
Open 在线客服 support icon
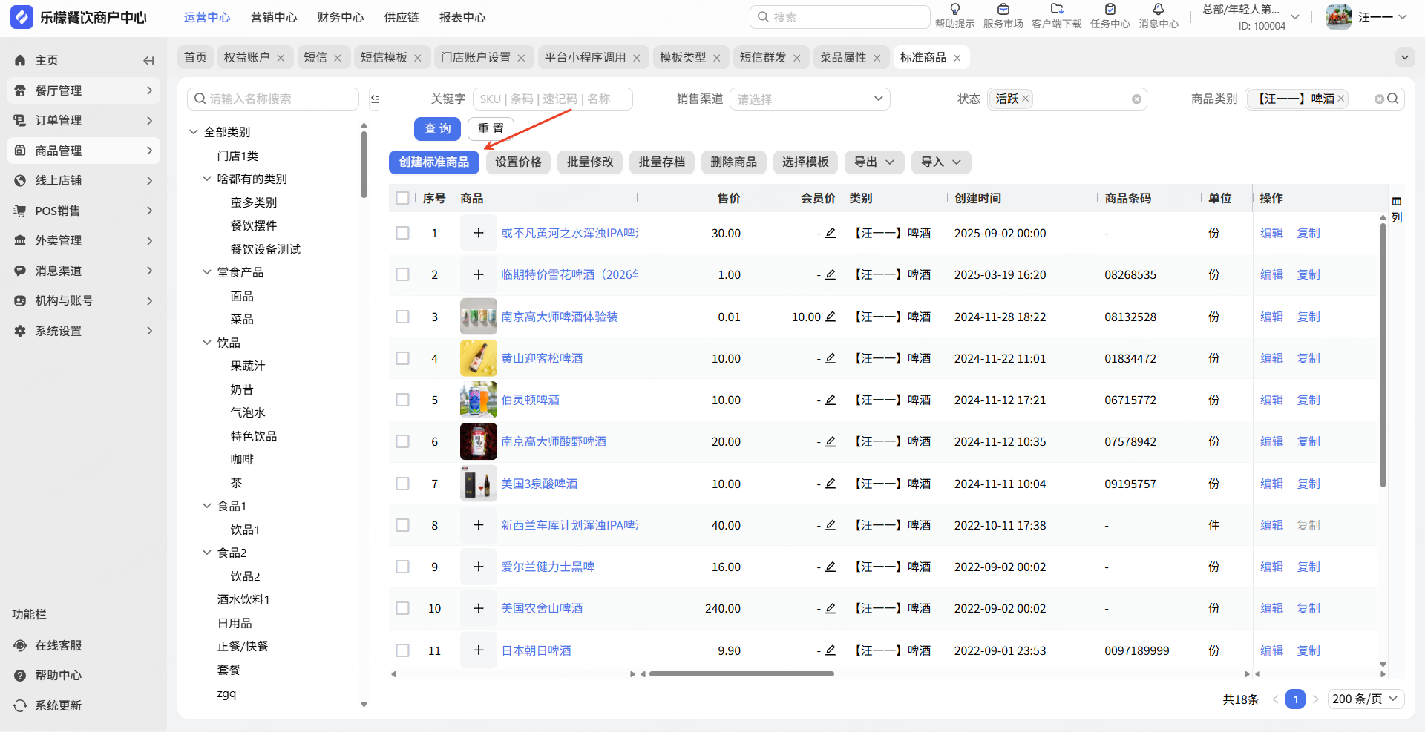coord(20,646)
